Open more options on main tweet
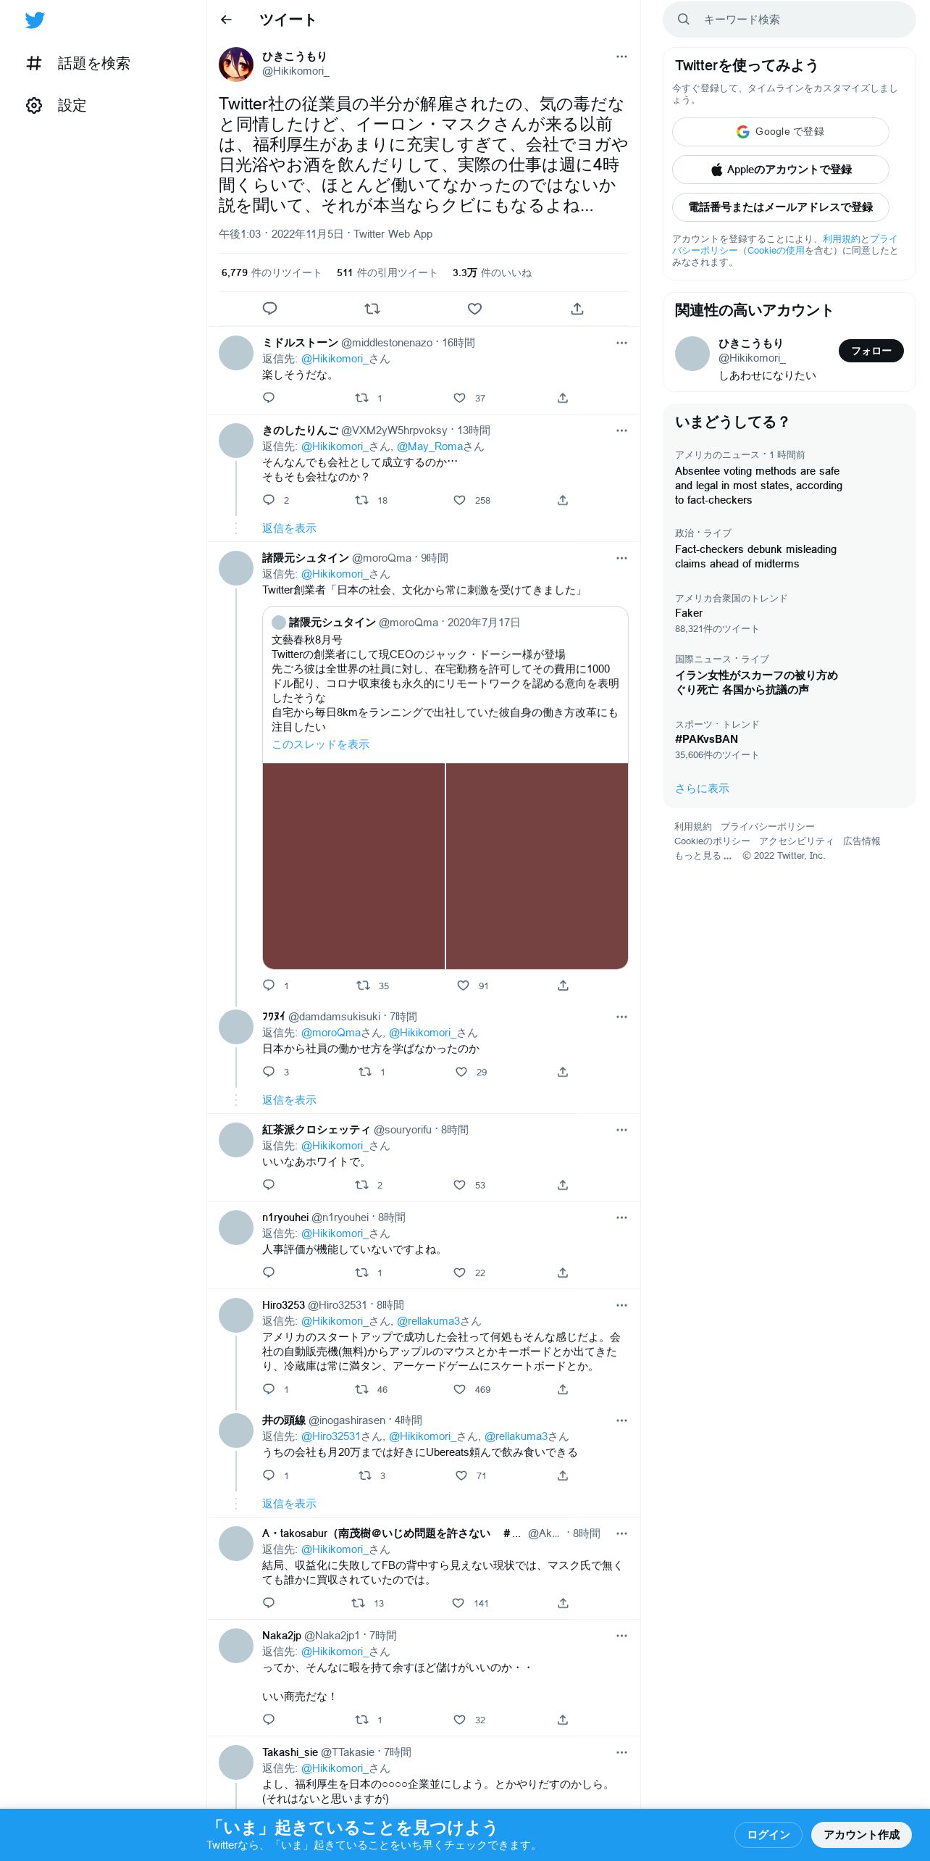This screenshot has height=1861, width=930. click(621, 57)
